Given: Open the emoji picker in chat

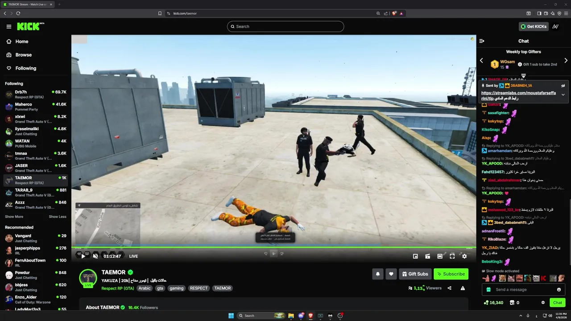Looking at the screenshot, I should 559,290.
